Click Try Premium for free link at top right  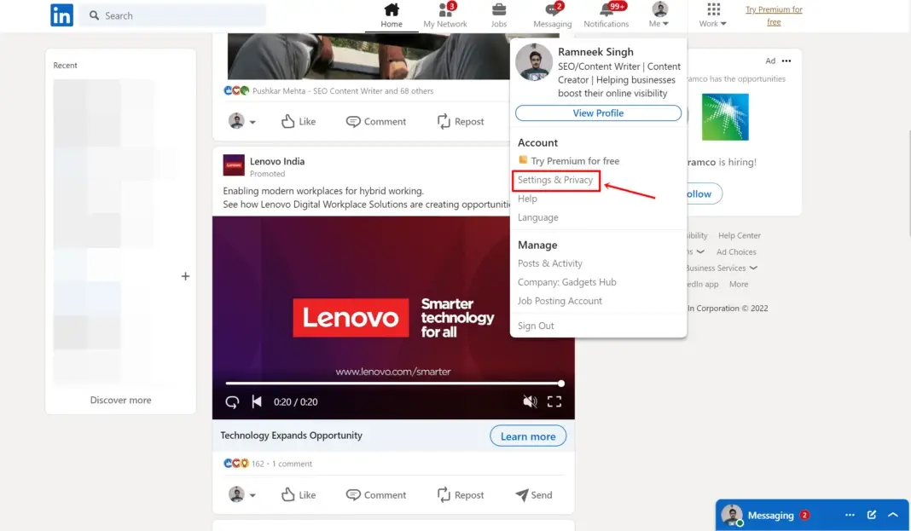[774, 15]
